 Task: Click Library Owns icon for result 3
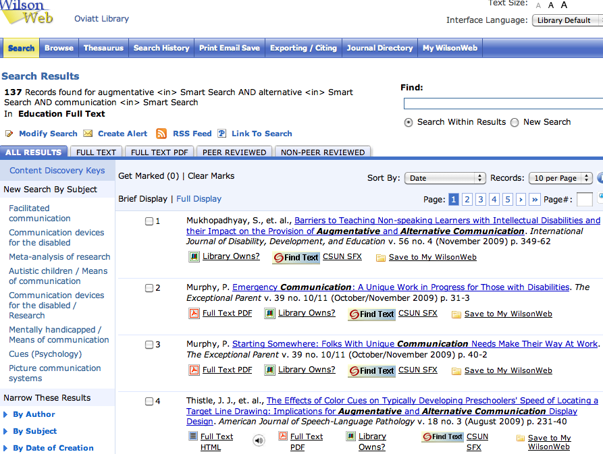270,370
